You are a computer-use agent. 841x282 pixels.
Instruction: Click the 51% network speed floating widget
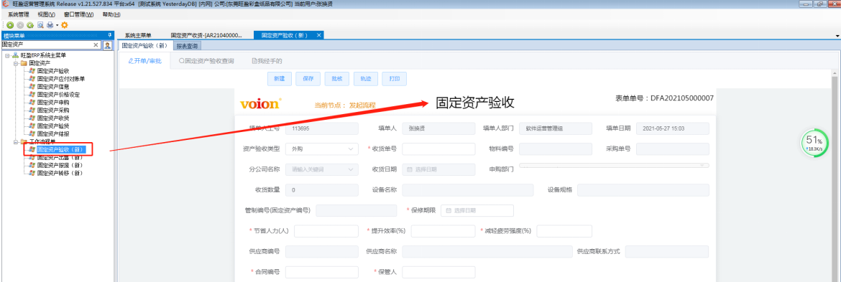pyautogui.click(x=814, y=144)
